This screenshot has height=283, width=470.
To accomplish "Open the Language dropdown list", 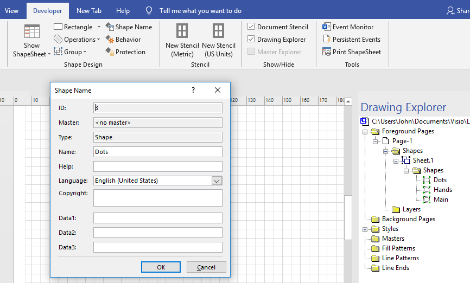I will (217, 181).
